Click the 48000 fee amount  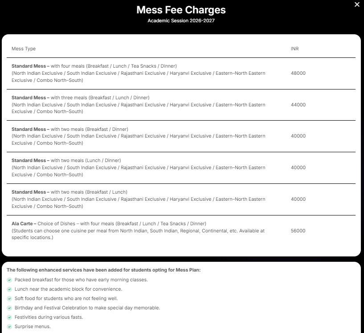tap(299, 73)
